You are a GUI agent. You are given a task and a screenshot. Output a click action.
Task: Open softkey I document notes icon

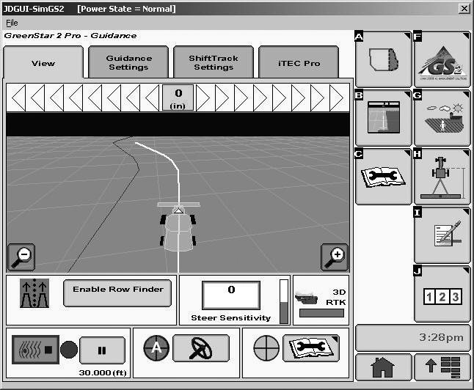[x=442, y=235]
